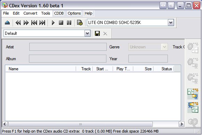Click the Eject CD icon
Screen dimensions: 202x135
(x=7, y=23)
